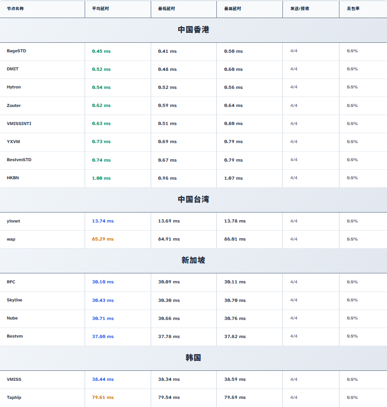Select the Skyline node name

tap(14, 300)
